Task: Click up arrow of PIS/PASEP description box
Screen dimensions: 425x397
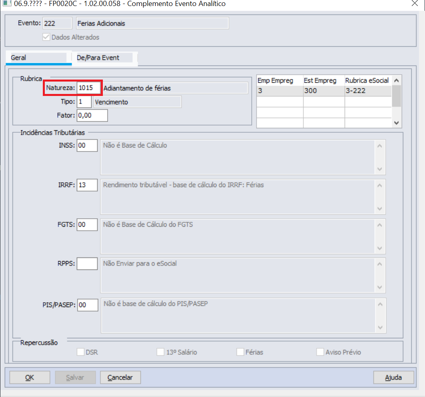Action: pos(380,305)
